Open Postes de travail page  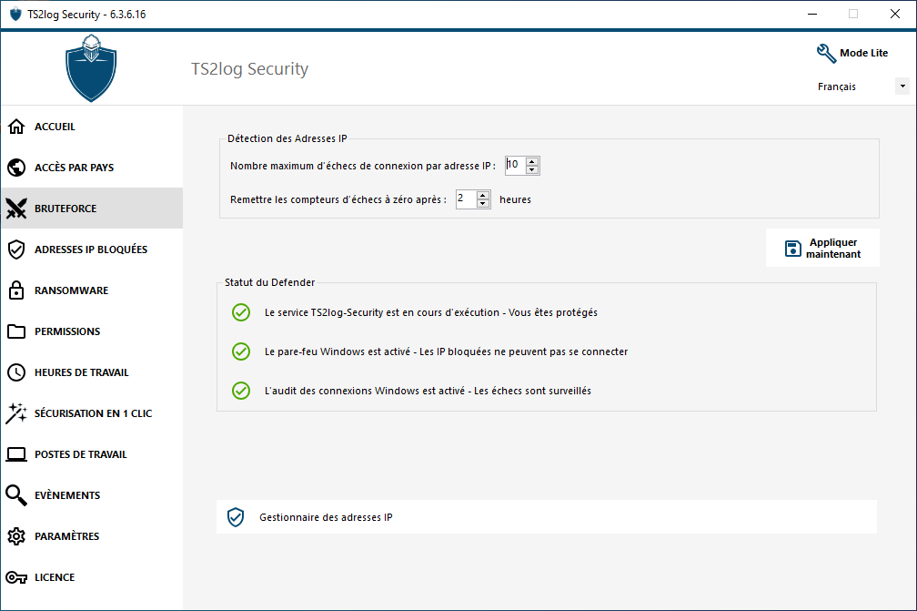point(92,454)
